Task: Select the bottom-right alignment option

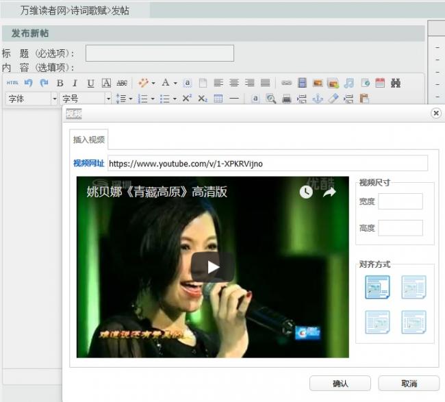Action: (414, 322)
